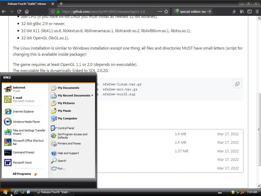Click text nfs2se-win32.zip in code block

(119, 94)
